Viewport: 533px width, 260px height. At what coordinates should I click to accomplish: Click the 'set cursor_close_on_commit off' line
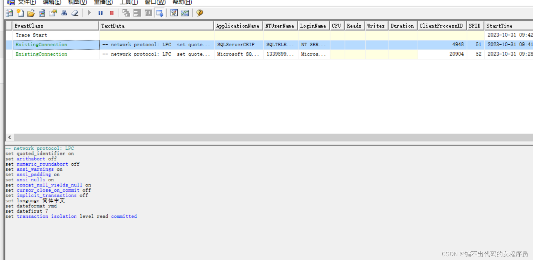point(48,190)
